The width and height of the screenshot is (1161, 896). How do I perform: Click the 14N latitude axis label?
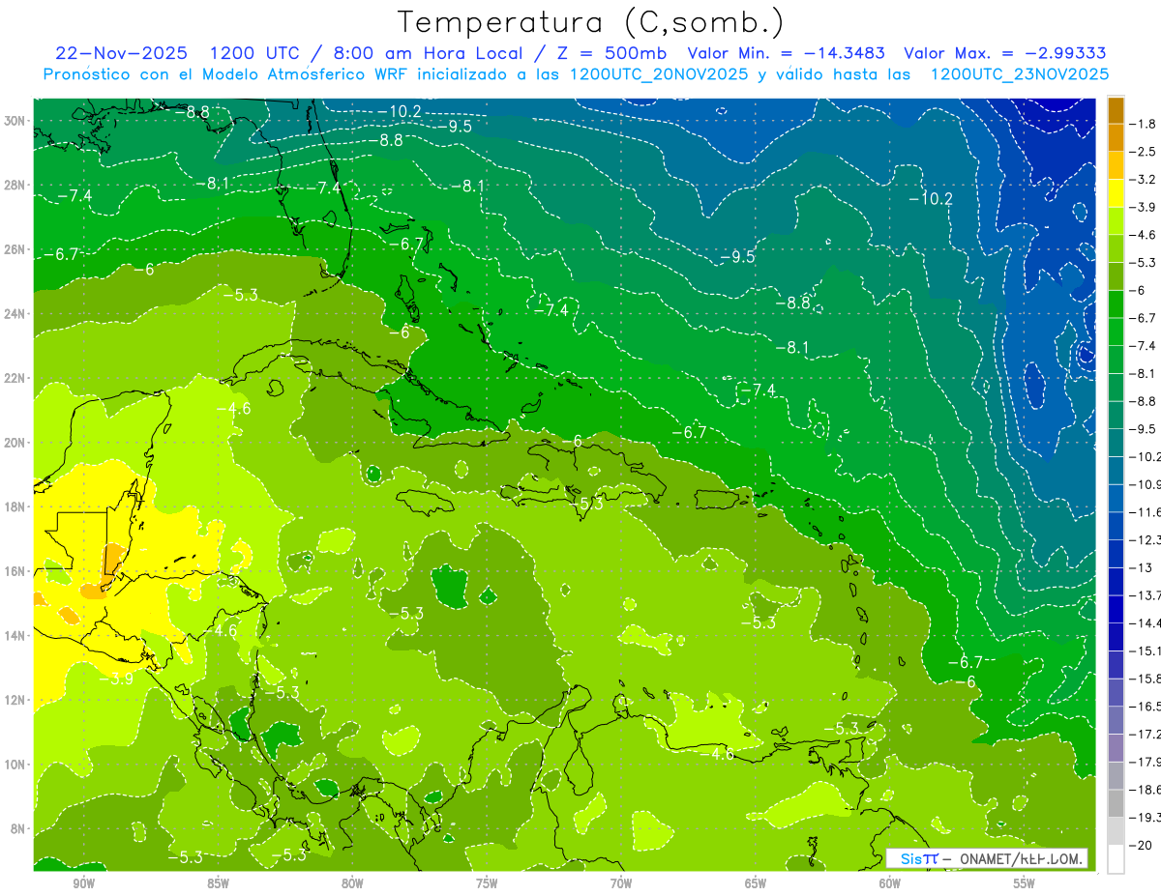point(15,635)
